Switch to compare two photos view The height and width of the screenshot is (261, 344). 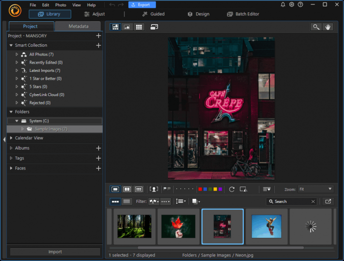127,189
